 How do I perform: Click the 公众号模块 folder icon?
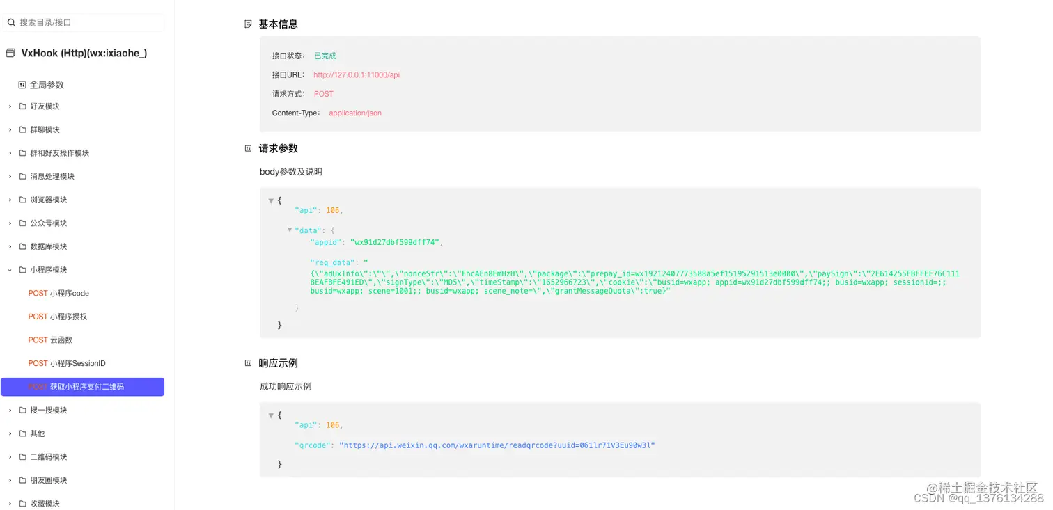coord(23,223)
